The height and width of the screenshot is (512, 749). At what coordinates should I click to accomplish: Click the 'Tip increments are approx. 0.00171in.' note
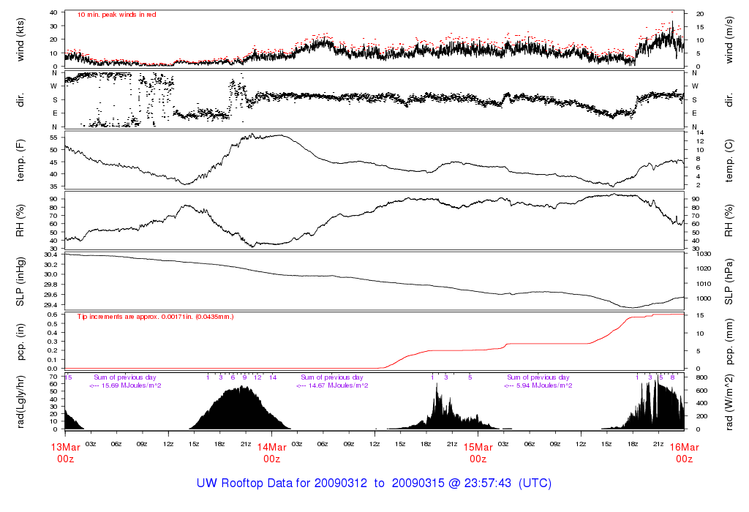(155, 317)
